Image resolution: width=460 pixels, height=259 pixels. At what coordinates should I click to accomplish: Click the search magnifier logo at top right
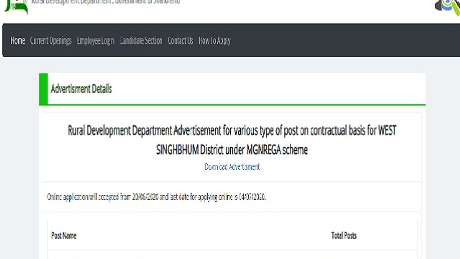[x=448, y=7]
